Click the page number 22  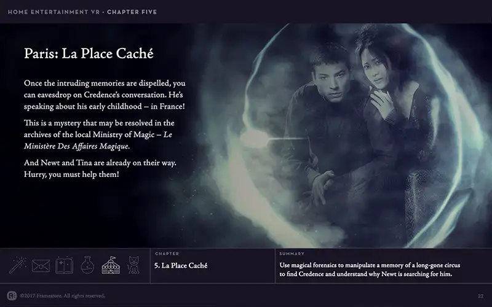coord(481,296)
